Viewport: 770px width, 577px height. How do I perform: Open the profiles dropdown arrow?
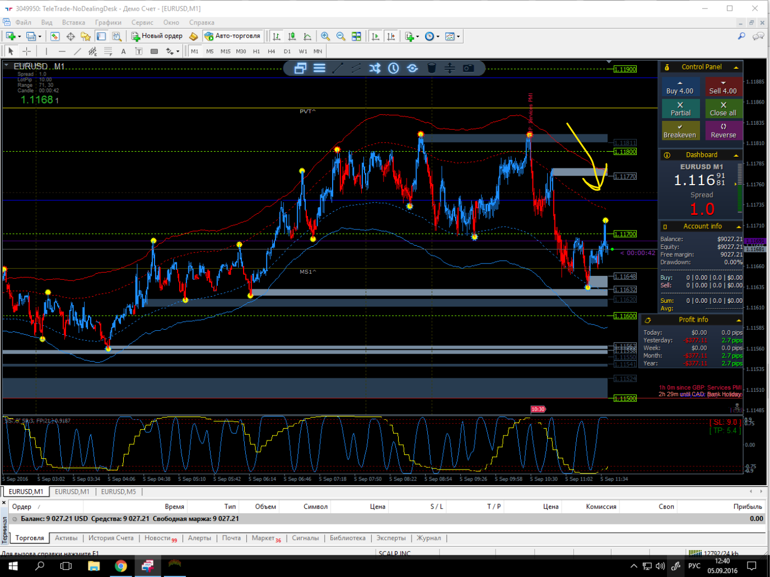tap(40, 36)
